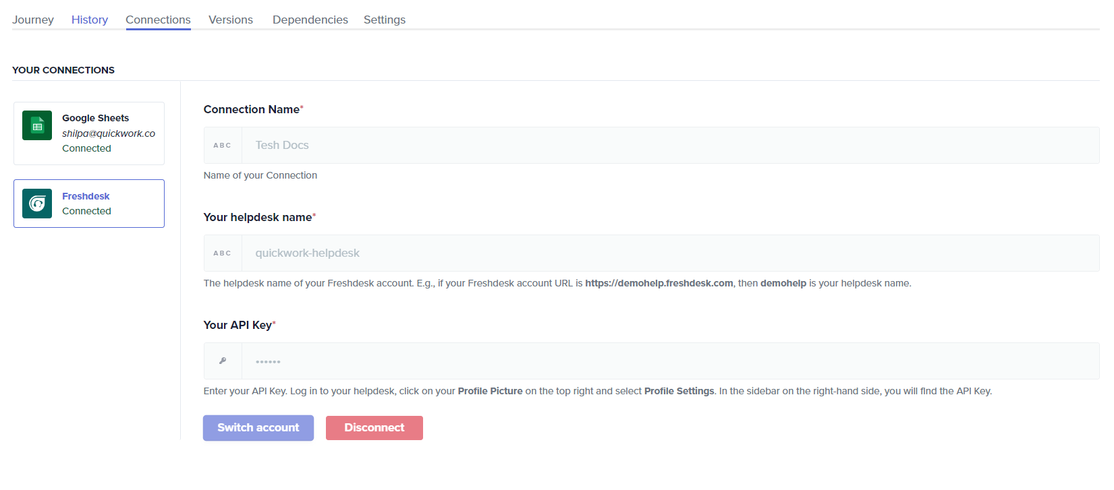The width and height of the screenshot is (1114, 490).
Task: Click the YOUR CONNECTIONS heading
Action: point(63,70)
